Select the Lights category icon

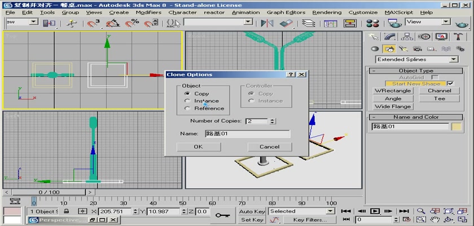[x=403, y=49]
